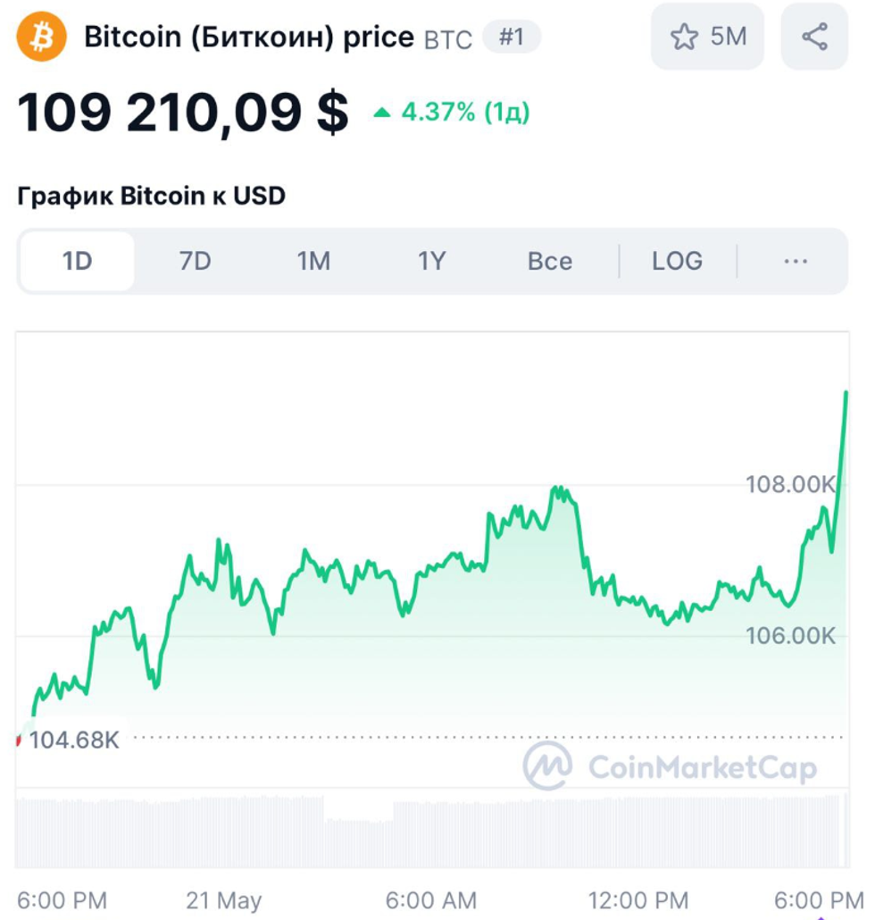875x920 pixels.
Task: Click the 104.68K opening price label
Action: pyautogui.click(x=73, y=740)
